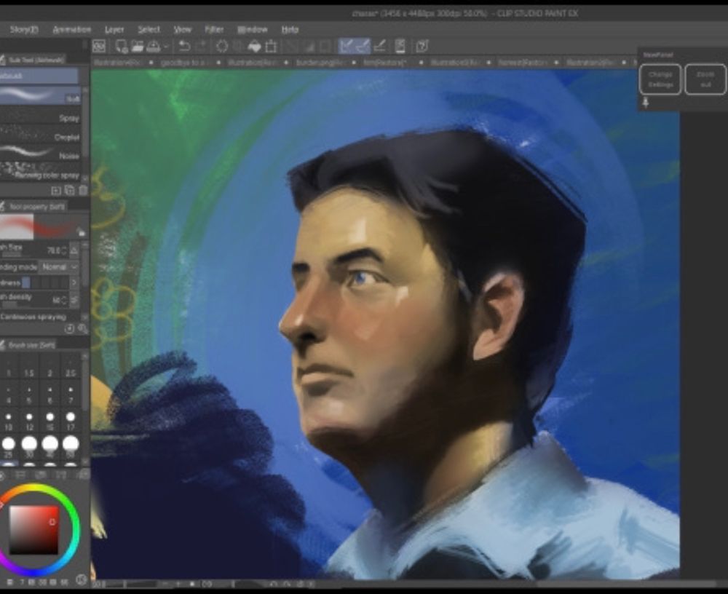This screenshot has height=594, width=728.
Task: Select brush size preset 17
Action: [71, 421]
